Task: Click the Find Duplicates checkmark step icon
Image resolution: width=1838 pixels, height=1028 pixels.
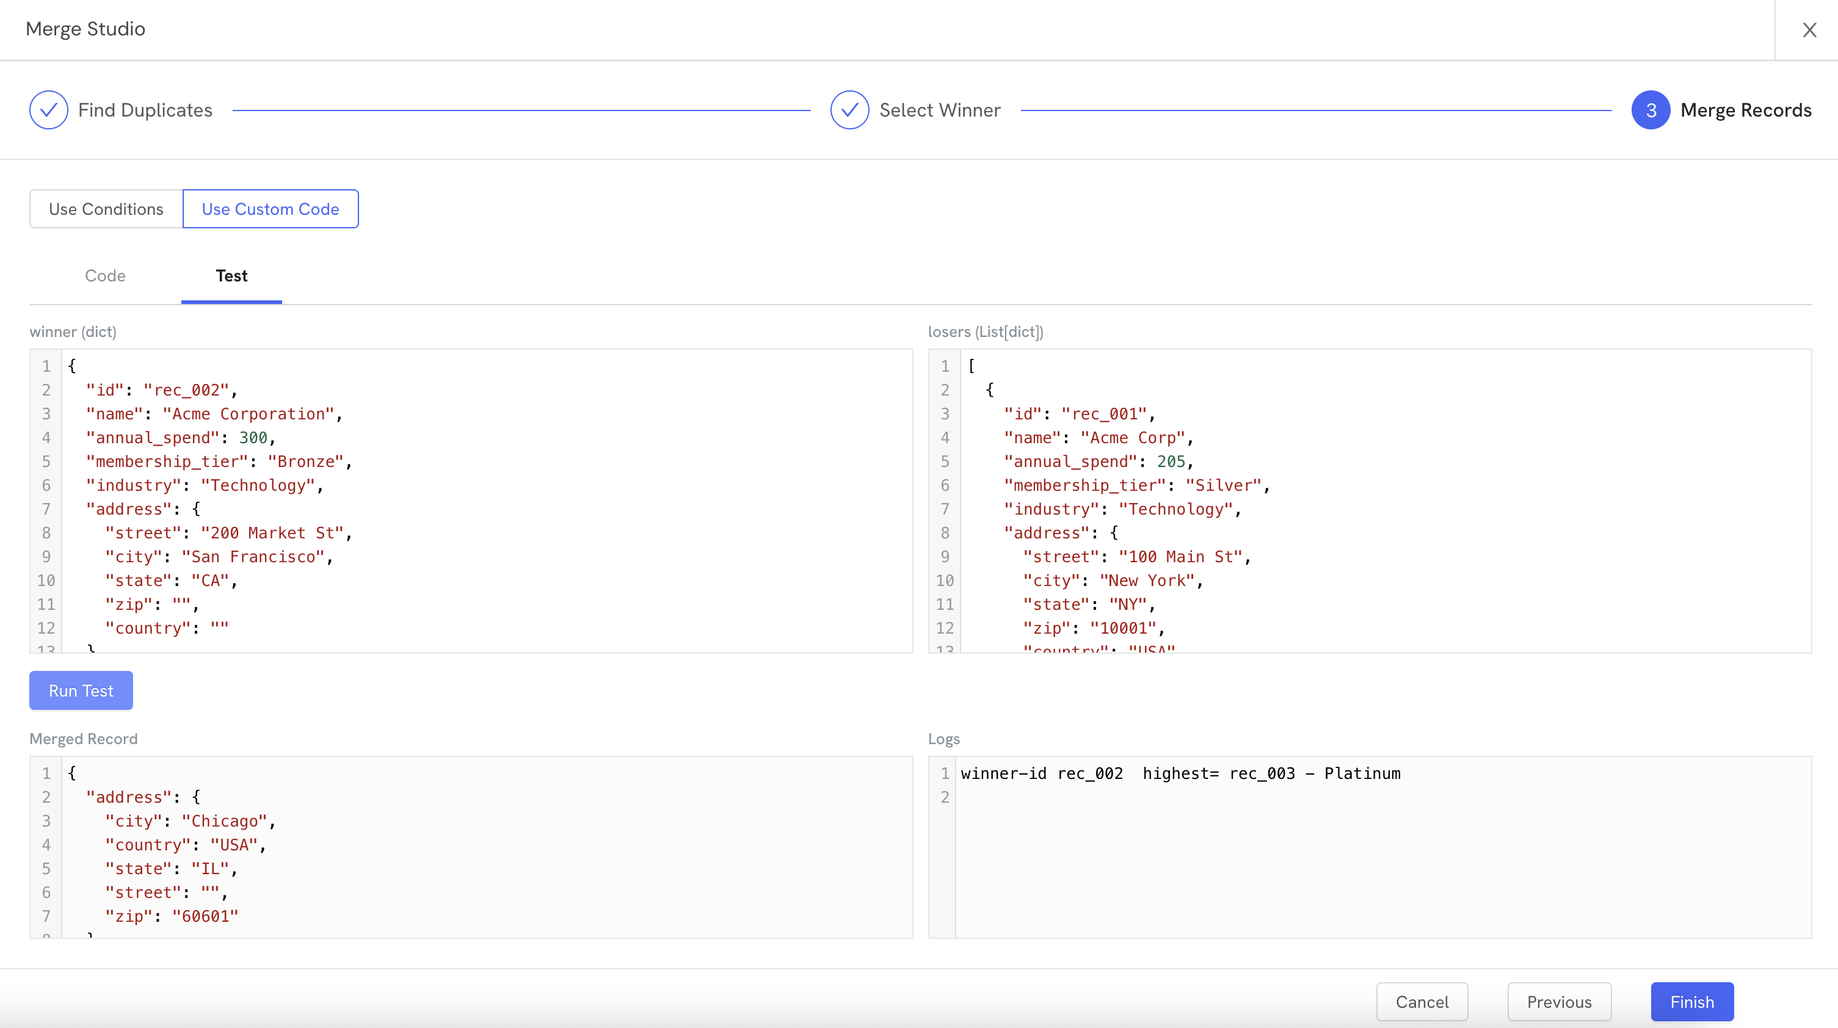Action: 48,110
